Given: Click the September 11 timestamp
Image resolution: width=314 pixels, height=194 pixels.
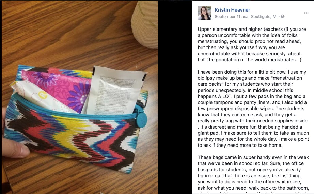Looking at the screenshot, I should (x=227, y=17).
